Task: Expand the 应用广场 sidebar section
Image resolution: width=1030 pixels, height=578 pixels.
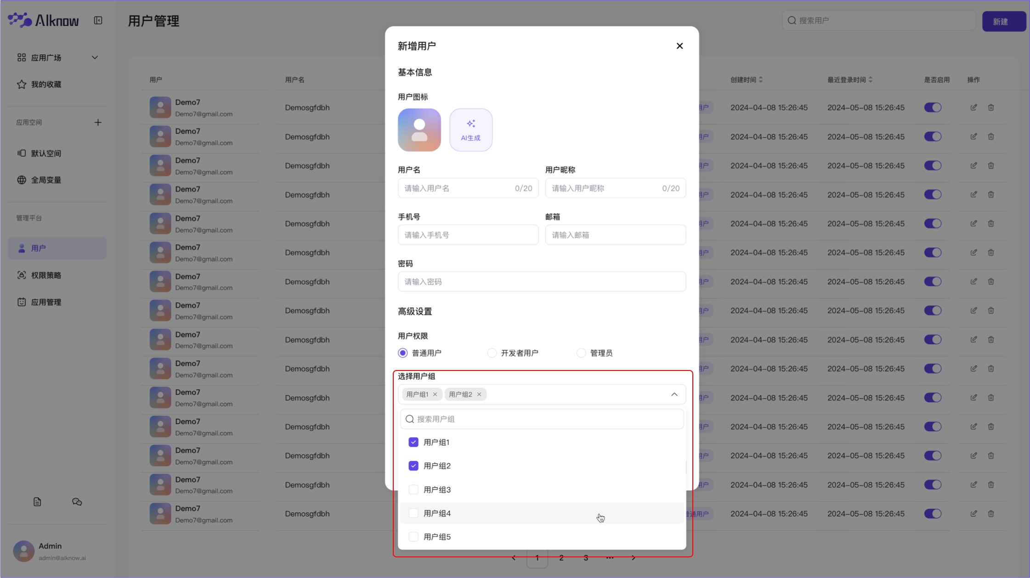Action: pos(94,57)
